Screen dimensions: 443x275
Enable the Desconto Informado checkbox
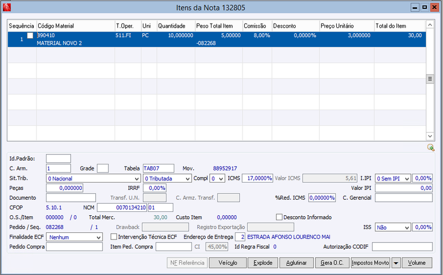click(x=279, y=217)
